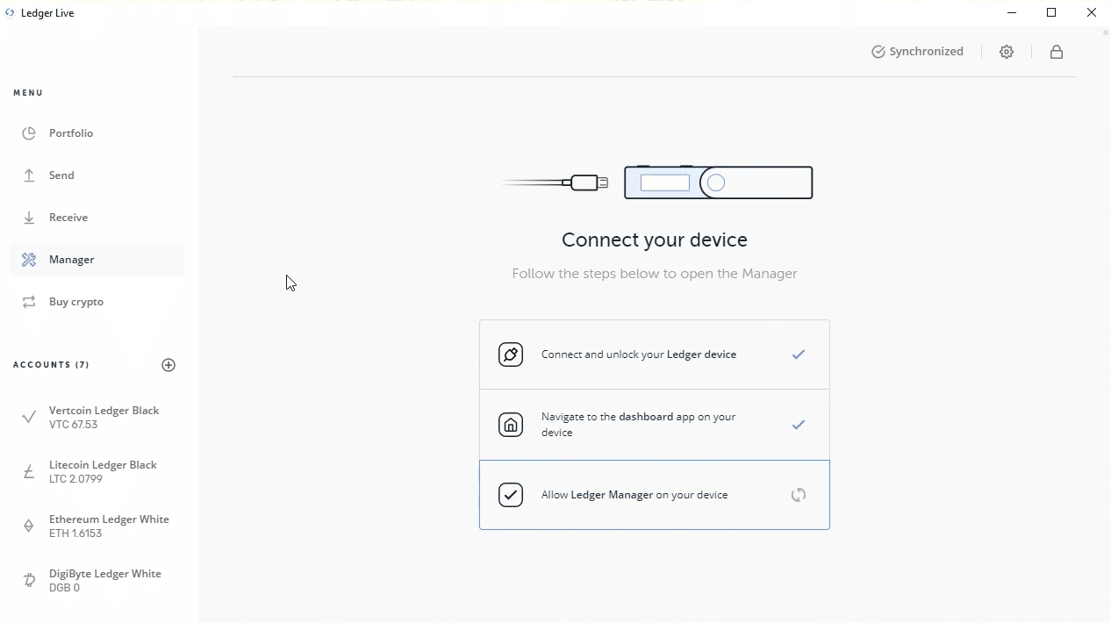Click the Ethereum diamond icon
The height and width of the screenshot is (623, 1111).
click(x=29, y=526)
